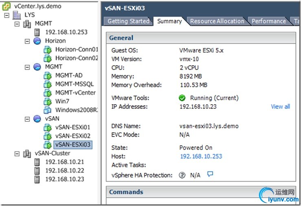Collapse the MGMT cluster node
Viewport: 301px width, 206px height.
[17, 24]
